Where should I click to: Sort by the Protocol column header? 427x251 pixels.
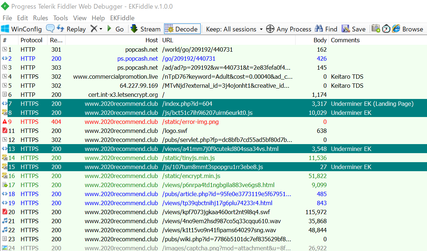point(33,40)
